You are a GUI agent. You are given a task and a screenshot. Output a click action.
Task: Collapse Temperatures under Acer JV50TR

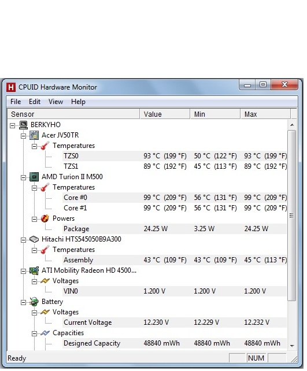[x=34, y=146]
